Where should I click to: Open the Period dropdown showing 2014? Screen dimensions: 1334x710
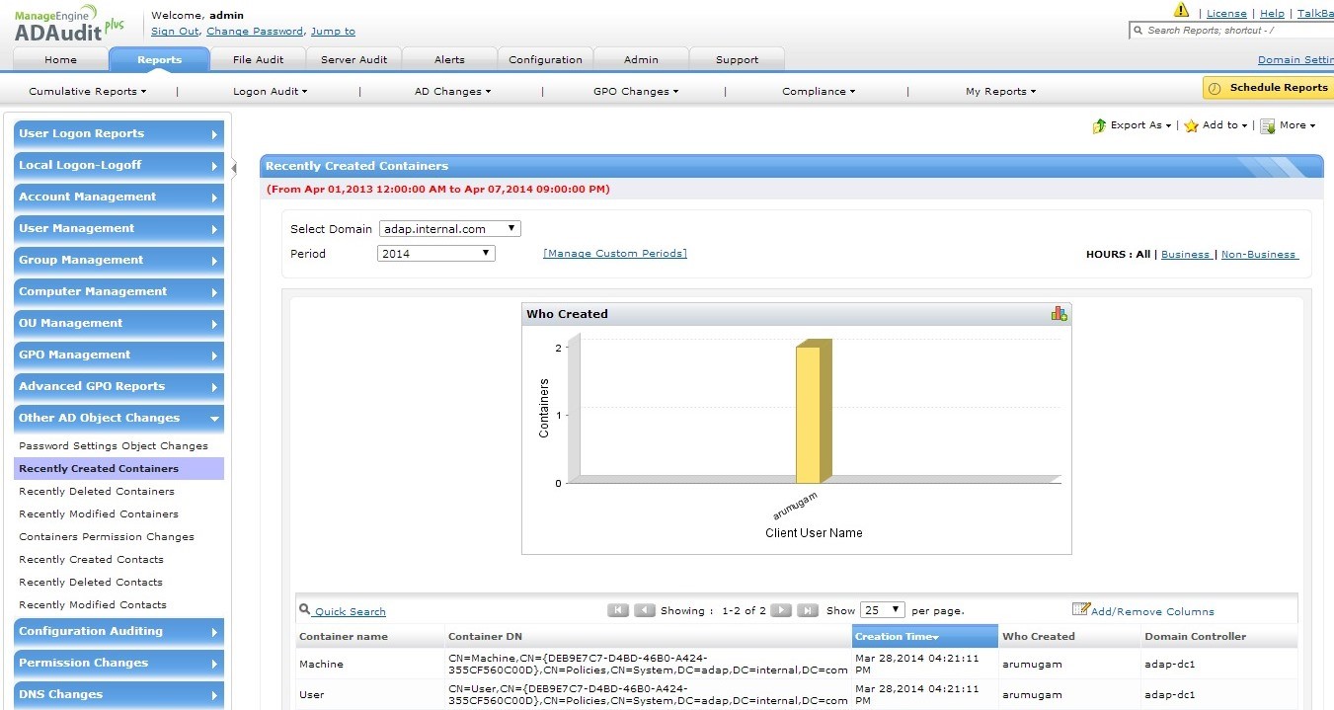(x=435, y=254)
